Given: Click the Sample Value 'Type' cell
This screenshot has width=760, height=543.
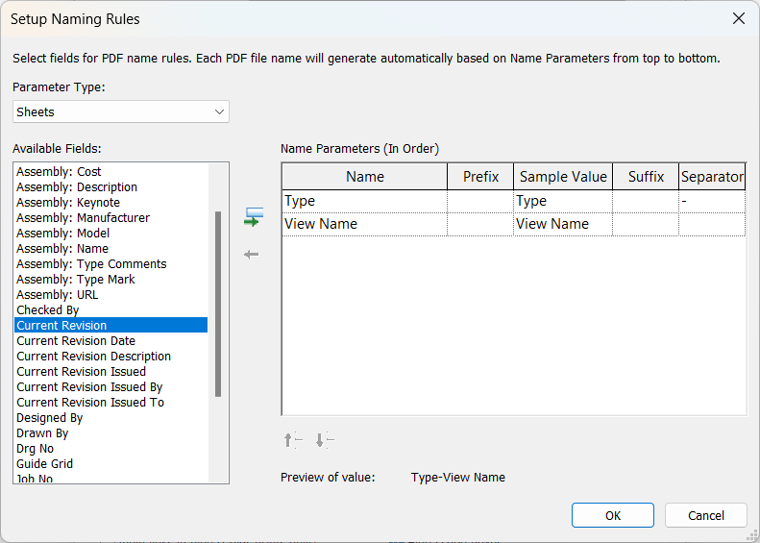Looking at the screenshot, I should [x=563, y=201].
